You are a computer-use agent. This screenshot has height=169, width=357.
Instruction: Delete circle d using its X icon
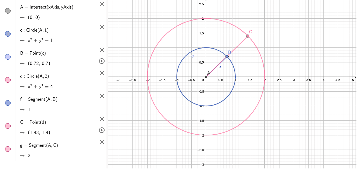pos(102,73)
